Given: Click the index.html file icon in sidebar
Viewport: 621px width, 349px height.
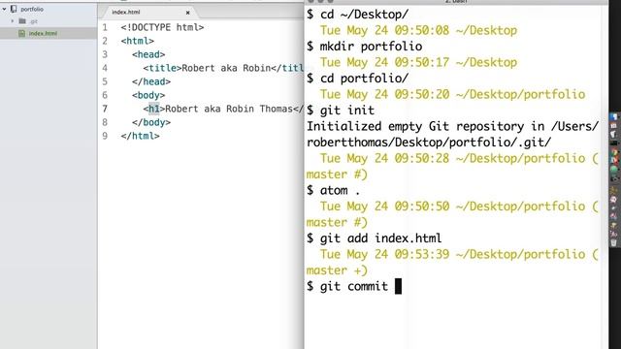Looking at the screenshot, I should 21,33.
